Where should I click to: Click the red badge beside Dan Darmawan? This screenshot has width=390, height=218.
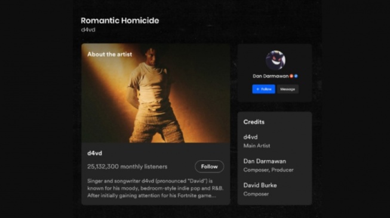[291, 76]
